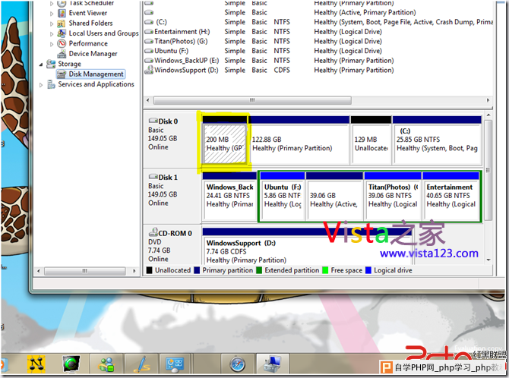509x378 pixels.
Task: Click the blue Logical drive legend swatch
Action: pos(368,270)
